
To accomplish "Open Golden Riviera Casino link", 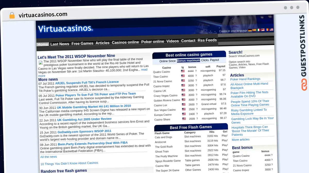I will [x=167, y=100].
